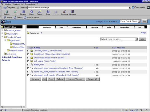
Task: Switch to the Security tab
Action: [95, 27]
